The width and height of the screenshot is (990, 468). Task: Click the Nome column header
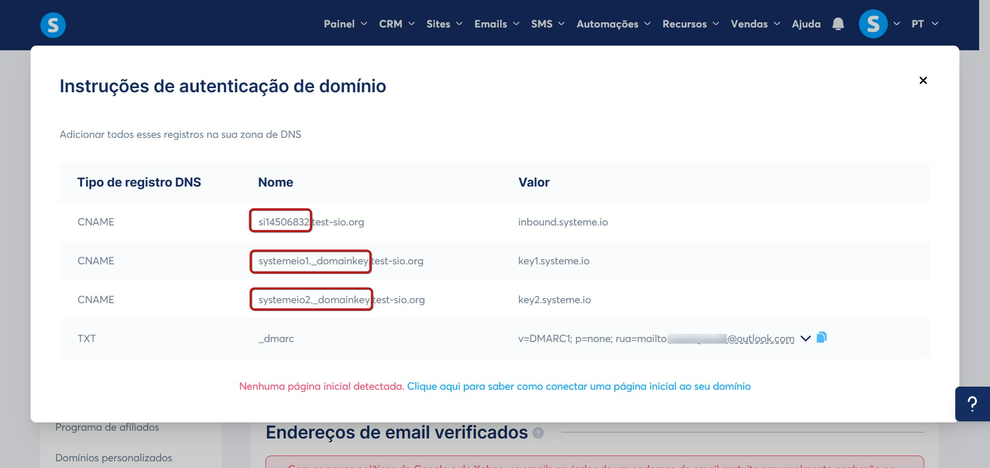[276, 182]
